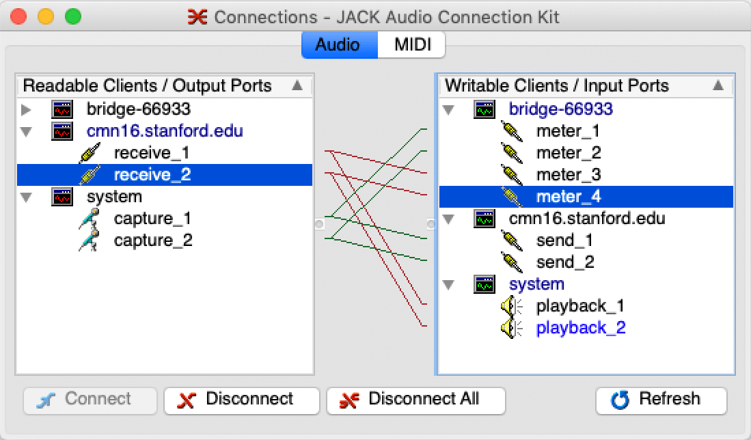
Task: Select meter_3 input port
Action: click(569, 175)
